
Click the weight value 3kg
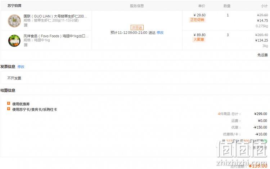click(x=265, y=46)
